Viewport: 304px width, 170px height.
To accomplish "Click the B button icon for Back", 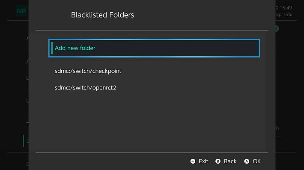I will pyautogui.click(x=218, y=161).
